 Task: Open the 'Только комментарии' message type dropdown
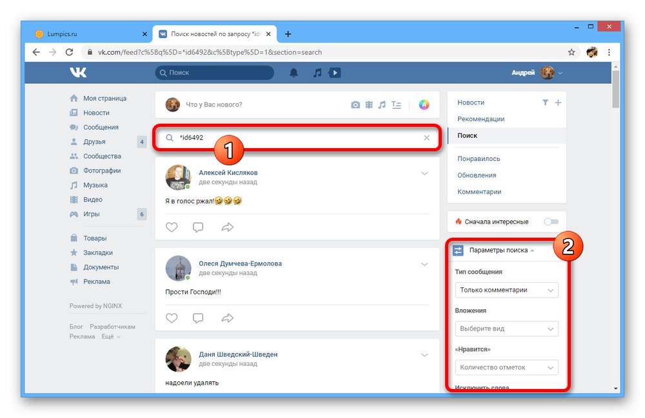[x=507, y=290]
